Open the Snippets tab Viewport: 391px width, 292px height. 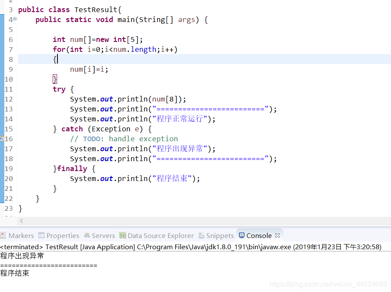pos(216,236)
